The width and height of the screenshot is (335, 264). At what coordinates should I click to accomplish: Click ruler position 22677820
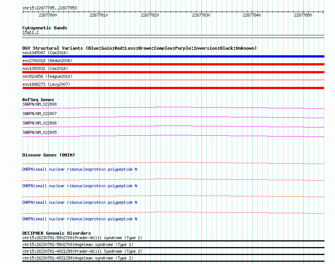pyautogui.click(x=150, y=15)
